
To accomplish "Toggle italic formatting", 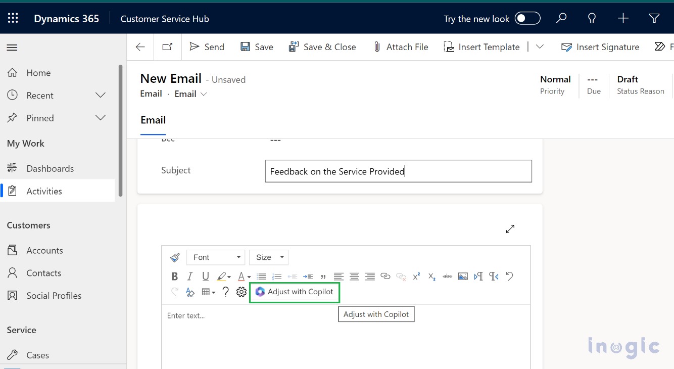I will 190,276.
